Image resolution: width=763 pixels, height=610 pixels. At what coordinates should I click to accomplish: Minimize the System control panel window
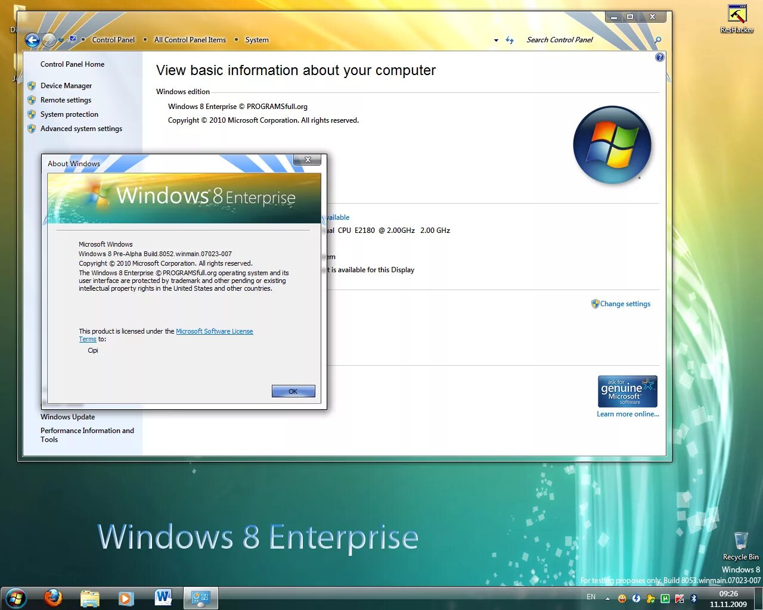coord(614,17)
